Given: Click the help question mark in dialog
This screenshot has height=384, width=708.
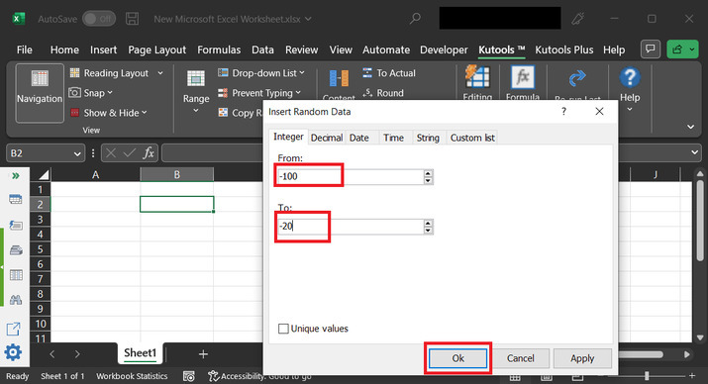Looking at the screenshot, I should [x=563, y=112].
